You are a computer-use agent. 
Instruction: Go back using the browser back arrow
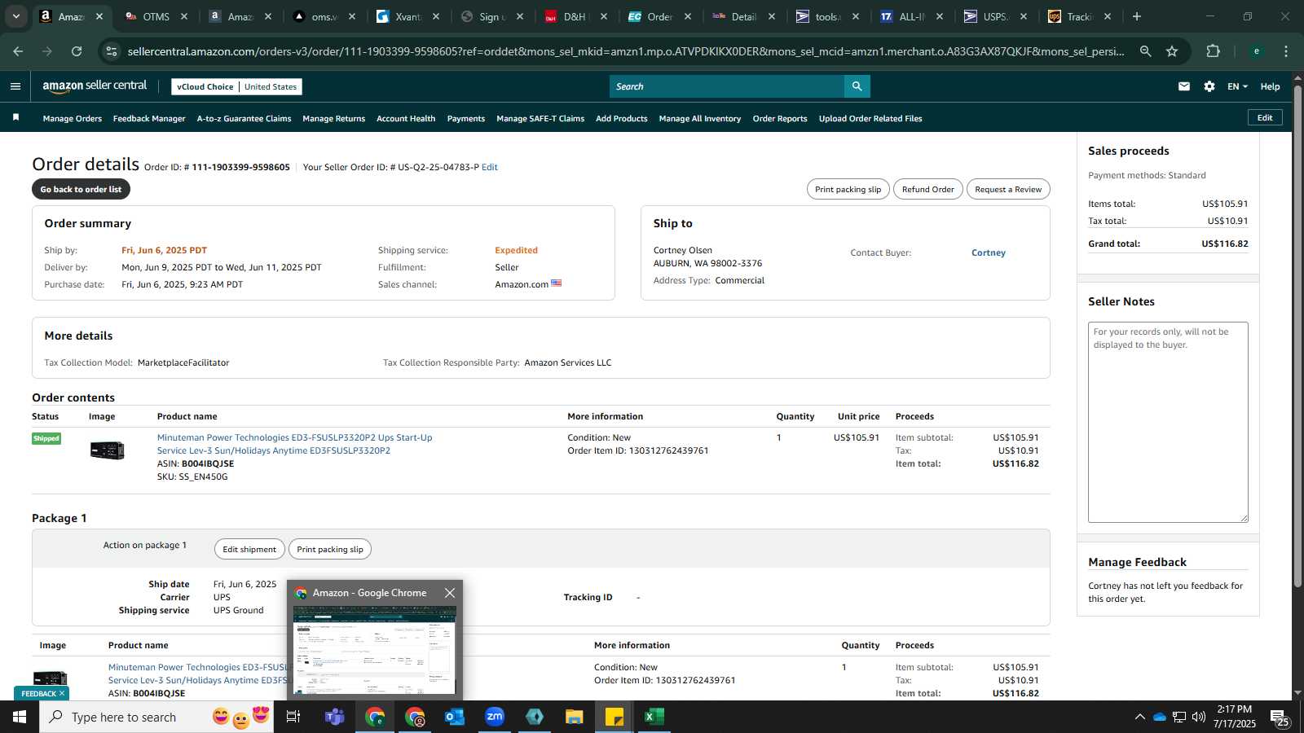[18, 51]
